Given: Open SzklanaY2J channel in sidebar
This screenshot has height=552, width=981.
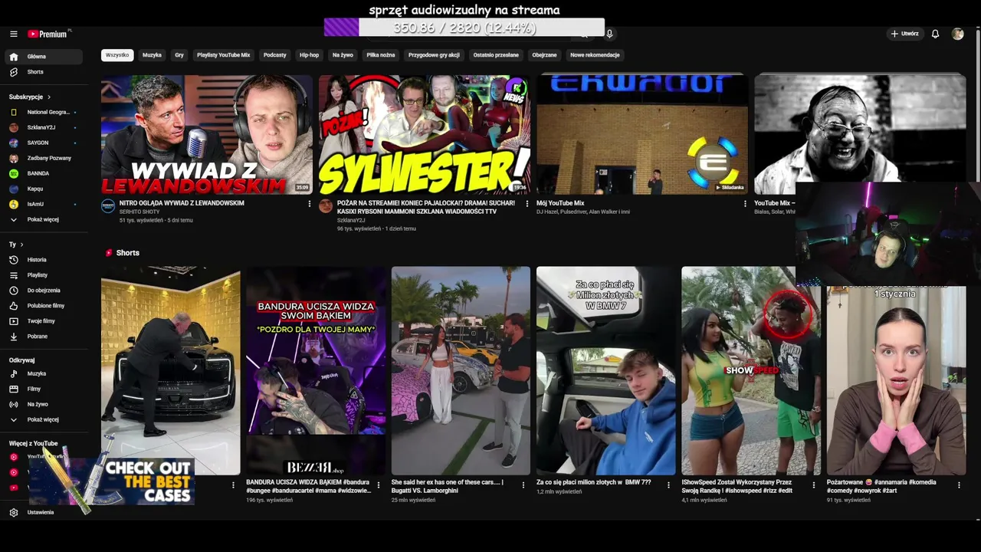Looking at the screenshot, I should click(43, 127).
